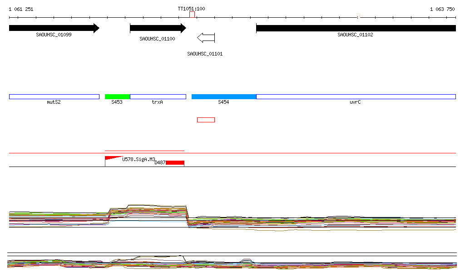Viewport: 465px width, 278px height.
Task: Select the red D487 bar
Action: pyautogui.click(x=175, y=162)
